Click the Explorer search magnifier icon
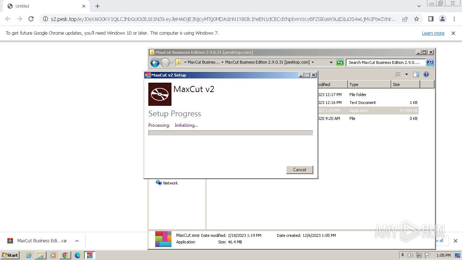This screenshot has height=260, width=462. click(430, 62)
